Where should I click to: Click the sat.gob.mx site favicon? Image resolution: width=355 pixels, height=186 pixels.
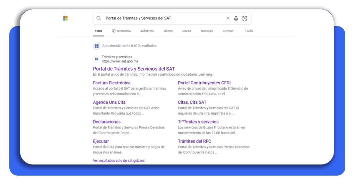[x=96, y=59]
